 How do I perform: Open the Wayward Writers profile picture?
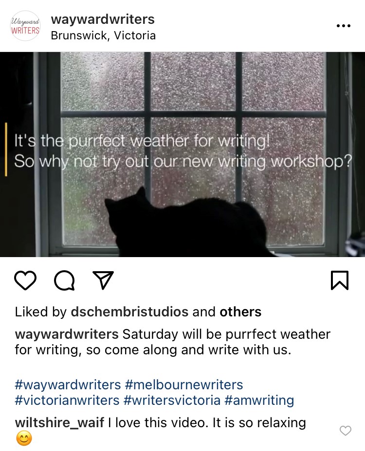pos(25,26)
